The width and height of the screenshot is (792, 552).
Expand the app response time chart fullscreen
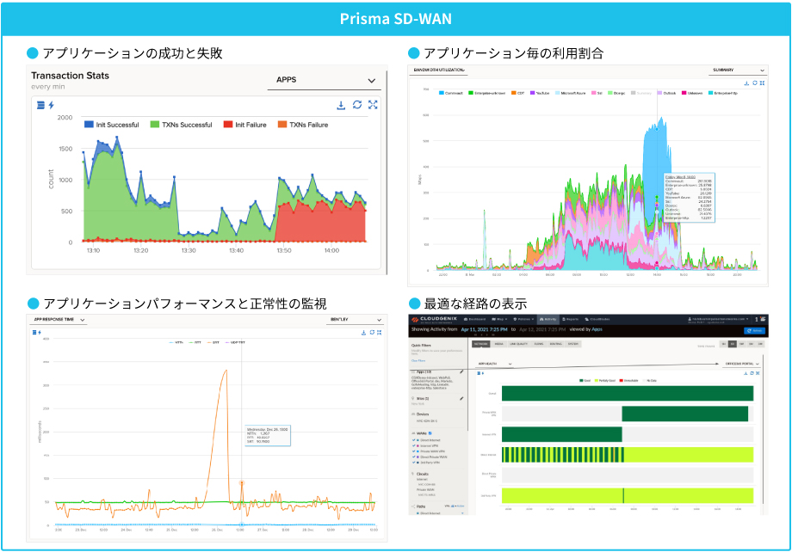380,333
